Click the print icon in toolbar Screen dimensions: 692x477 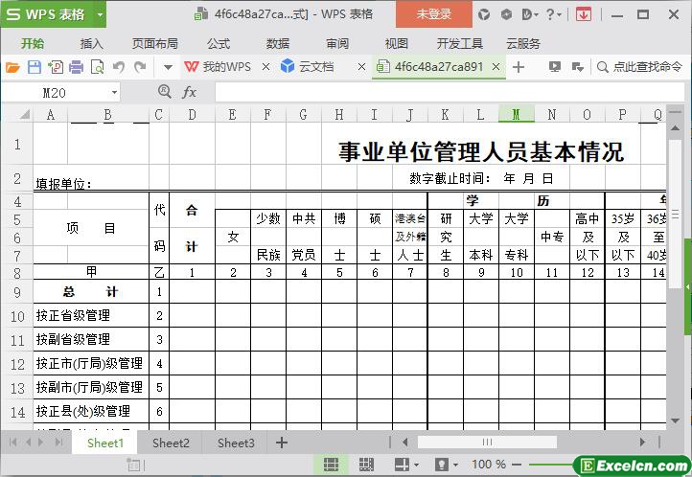pyautogui.click(x=76, y=67)
